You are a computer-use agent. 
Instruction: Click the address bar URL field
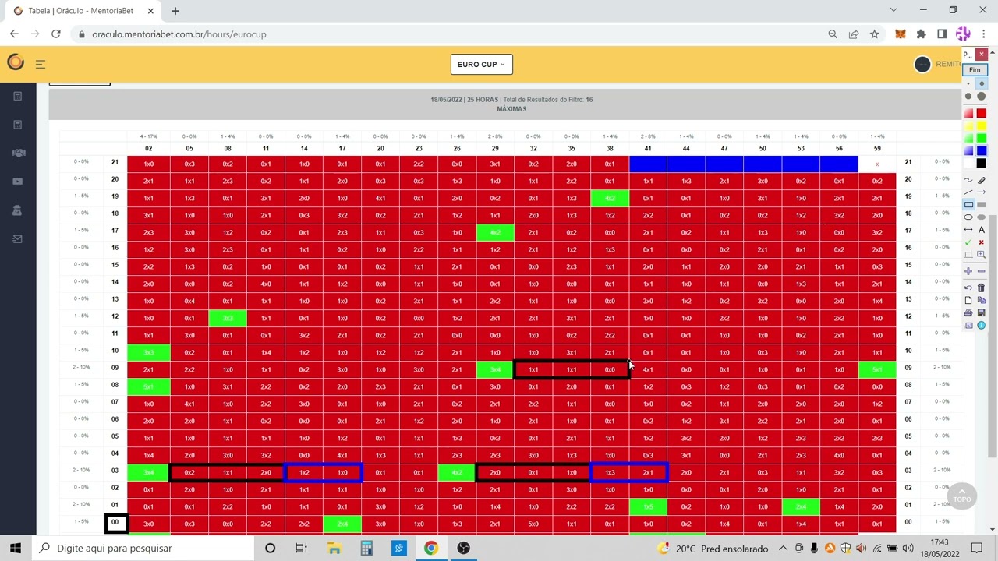[452, 34]
